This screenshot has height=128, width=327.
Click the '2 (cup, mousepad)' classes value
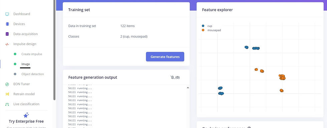[x=134, y=36]
